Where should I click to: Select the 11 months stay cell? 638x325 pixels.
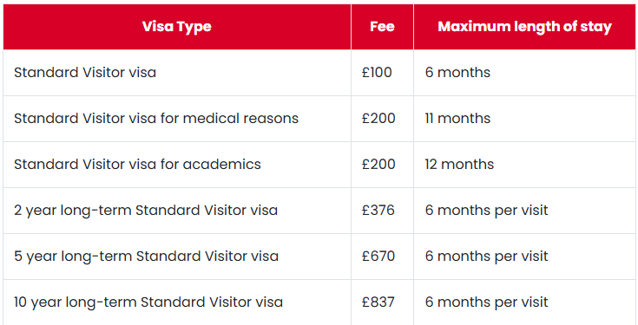coord(457,119)
